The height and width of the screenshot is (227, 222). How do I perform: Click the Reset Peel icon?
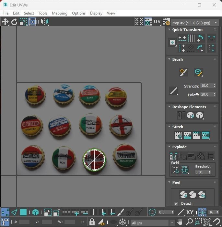point(202,195)
